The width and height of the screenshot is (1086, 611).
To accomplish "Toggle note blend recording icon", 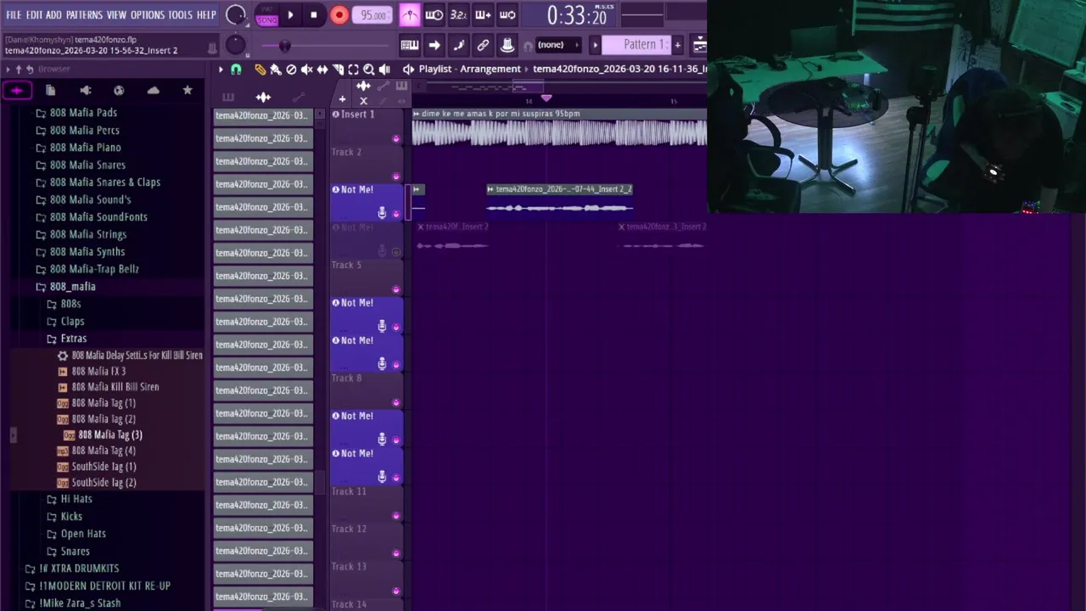I will 459,45.
